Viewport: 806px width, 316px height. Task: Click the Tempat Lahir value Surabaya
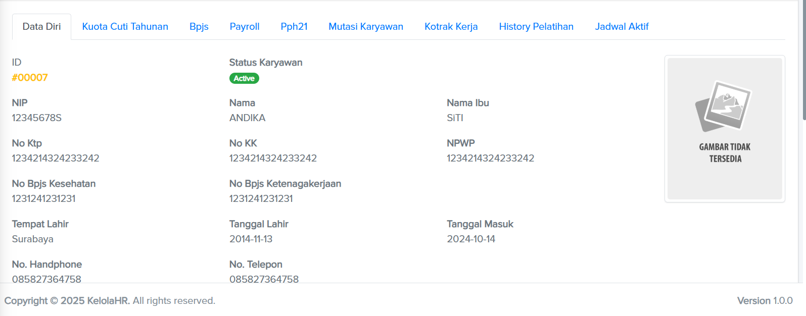coord(32,239)
